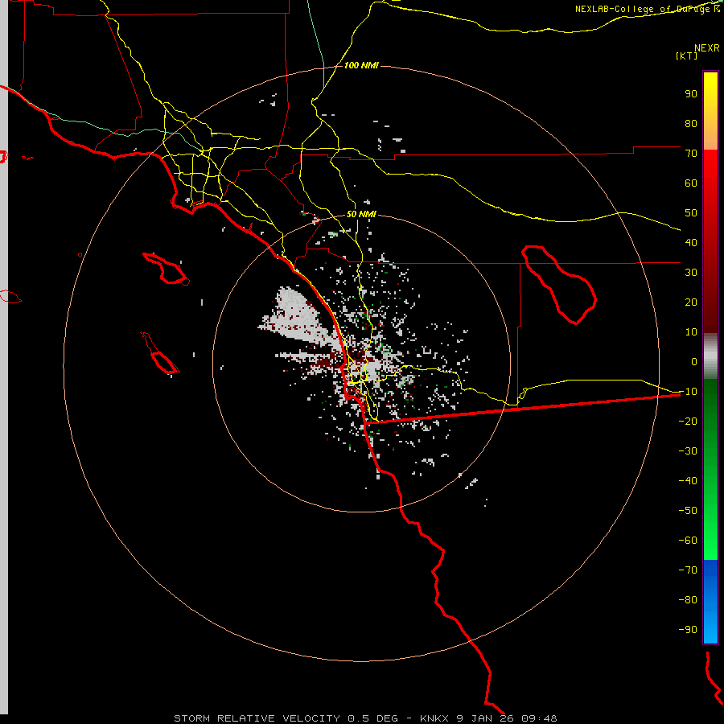
Task: Click the "09:48" timestamp
Action: tap(539, 718)
